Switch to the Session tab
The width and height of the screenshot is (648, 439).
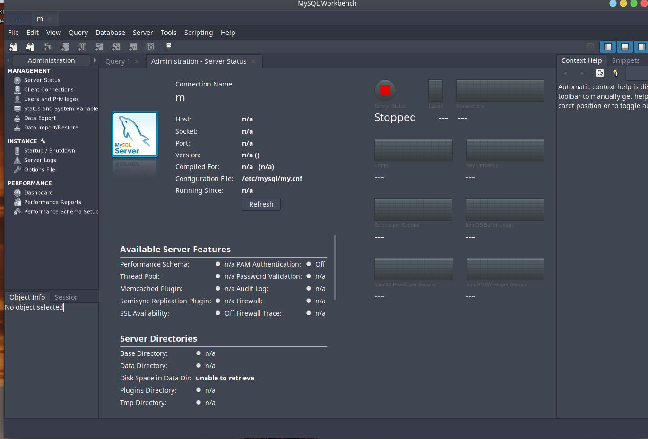click(x=67, y=297)
